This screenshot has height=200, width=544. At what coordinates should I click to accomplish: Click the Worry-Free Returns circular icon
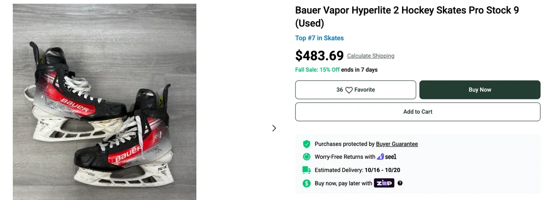click(x=306, y=157)
